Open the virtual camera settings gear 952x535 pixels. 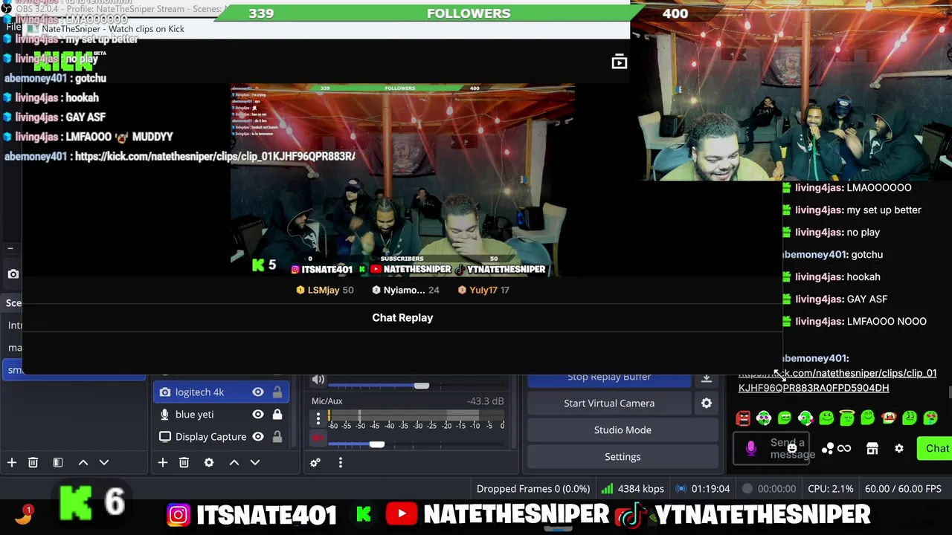pos(707,403)
